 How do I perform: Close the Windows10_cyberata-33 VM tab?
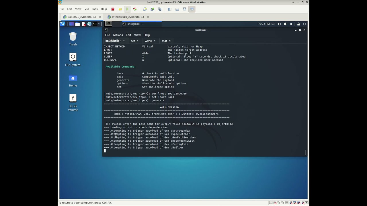coord(148,17)
